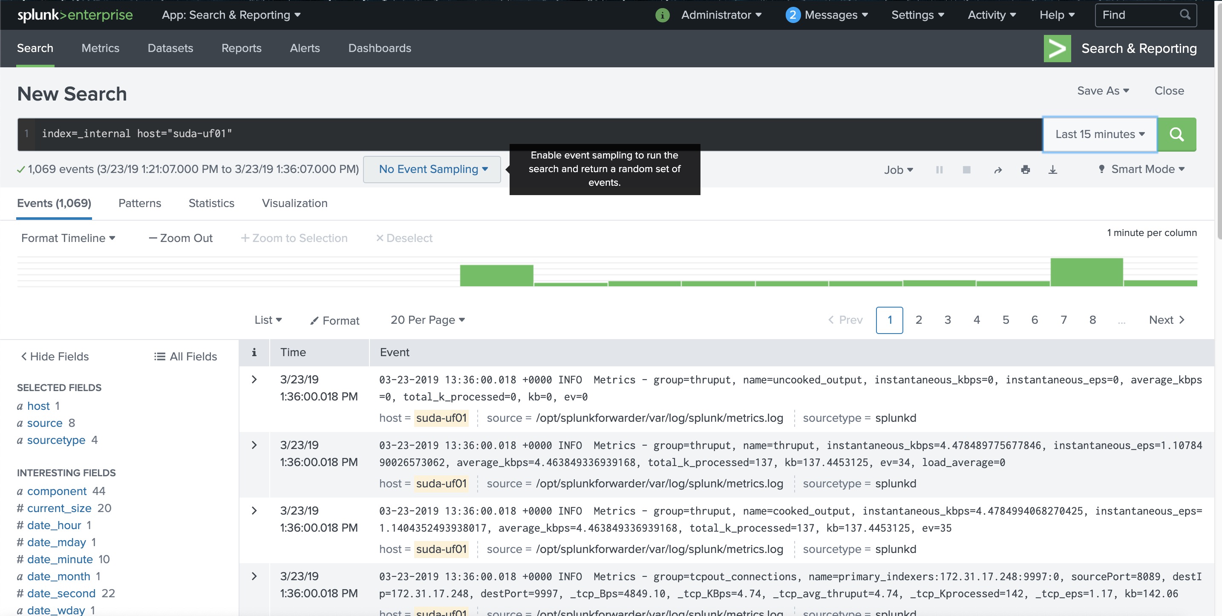The image size is (1222, 616).
Task: Click Zoom Out on the timeline
Action: click(x=180, y=238)
